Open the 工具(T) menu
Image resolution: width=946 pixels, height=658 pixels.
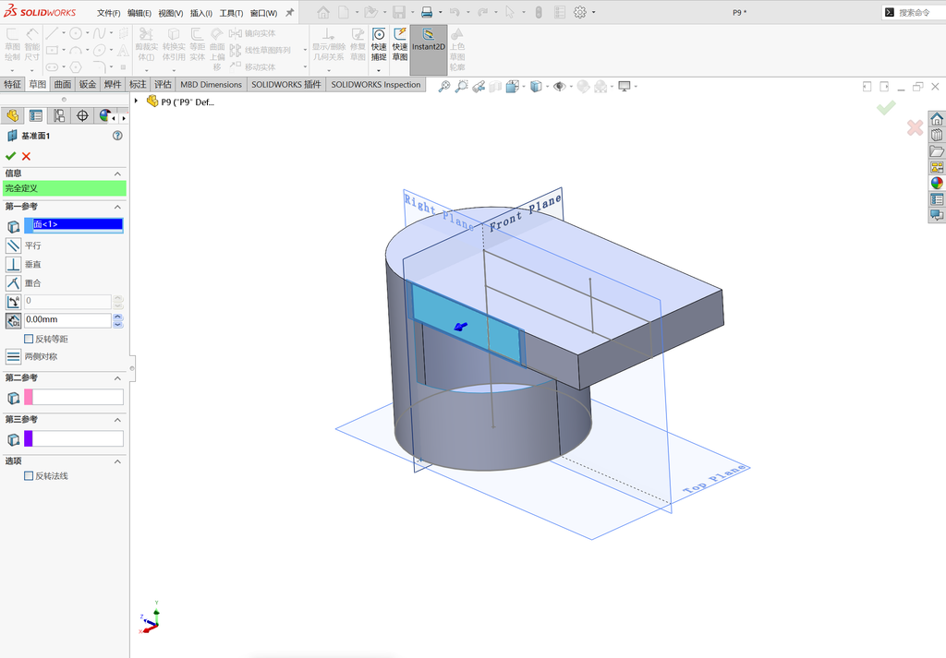tap(231, 13)
